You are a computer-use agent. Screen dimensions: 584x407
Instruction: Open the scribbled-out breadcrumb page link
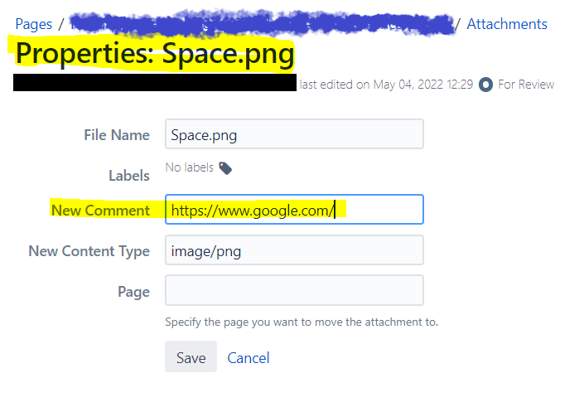click(263, 24)
